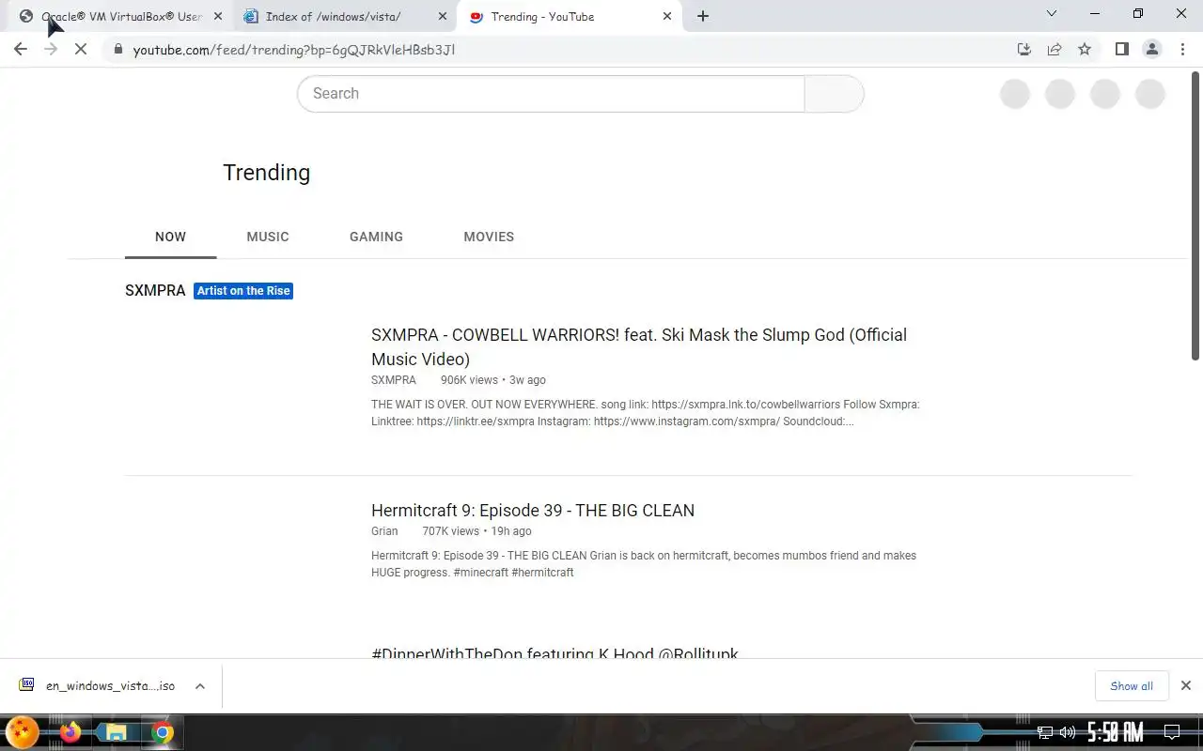Open the network tray icon
Viewport: 1203px width, 751px height.
(x=1045, y=732)
